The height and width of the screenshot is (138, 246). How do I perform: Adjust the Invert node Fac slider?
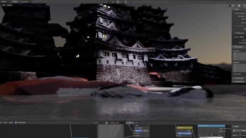(184, 133)
